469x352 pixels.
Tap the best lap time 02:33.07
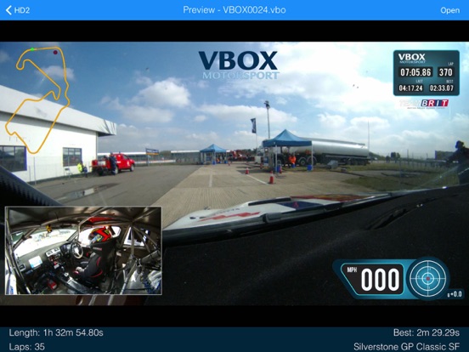[x=442, y=88]
